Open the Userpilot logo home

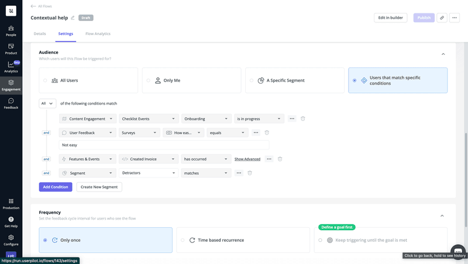point(11,11)
